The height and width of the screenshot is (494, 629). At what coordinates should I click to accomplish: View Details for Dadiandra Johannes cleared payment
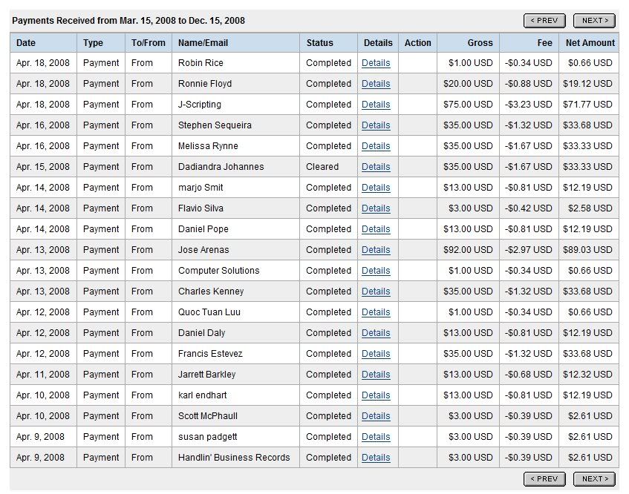pyautogui.click(x=376, y=167)
